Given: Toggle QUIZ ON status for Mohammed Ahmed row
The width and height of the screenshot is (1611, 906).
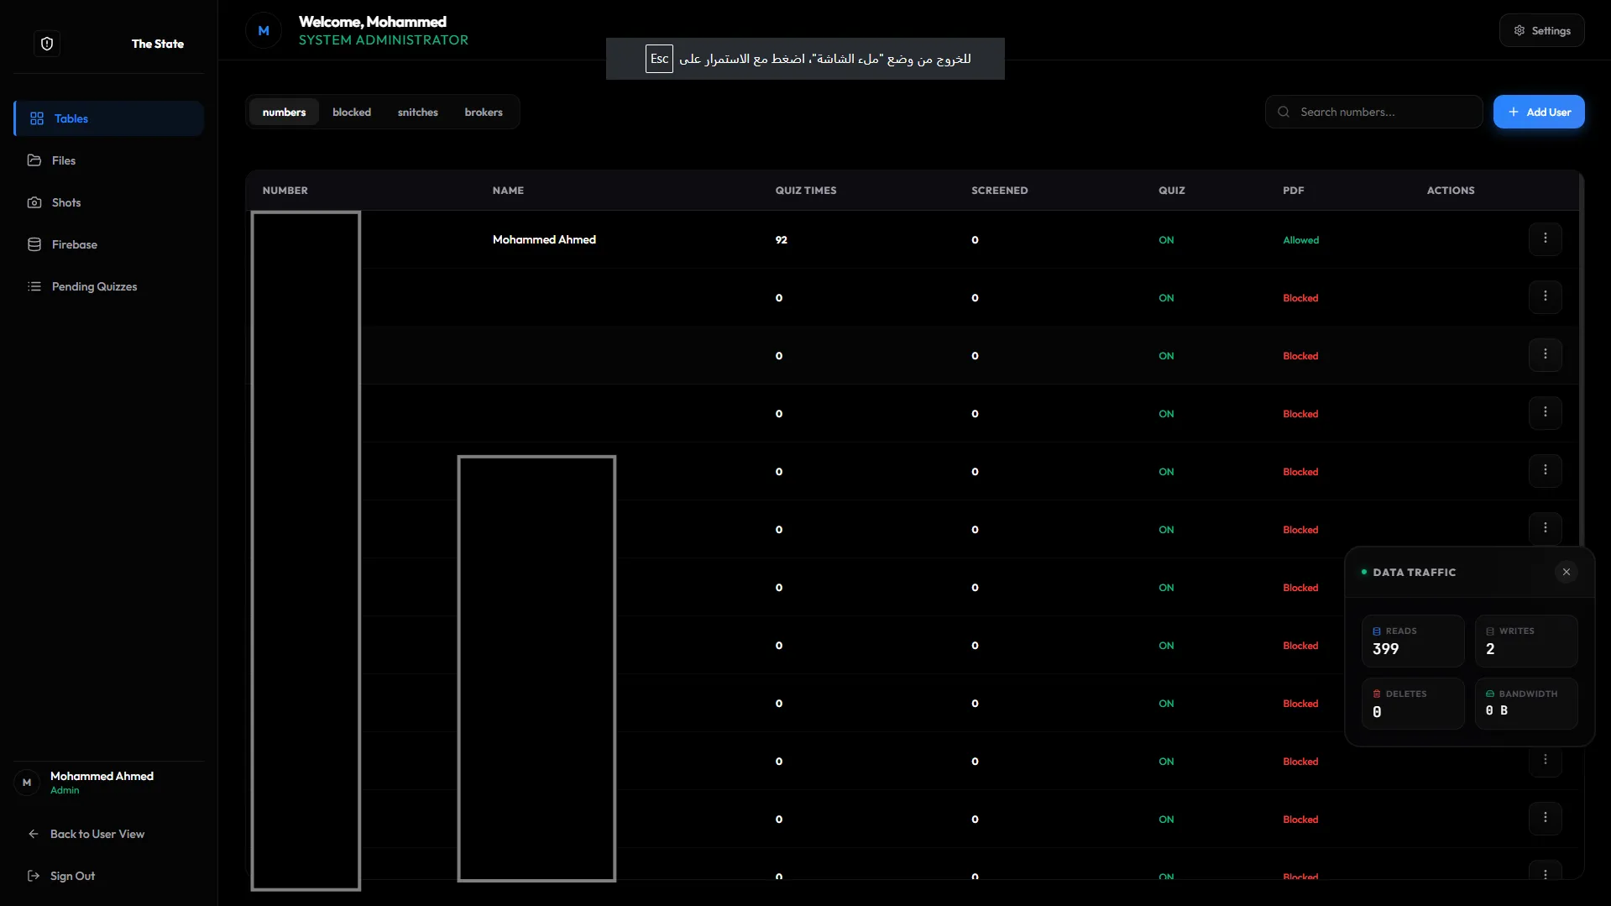Looking at the screenshot, I should click(x=1166, y=240).
